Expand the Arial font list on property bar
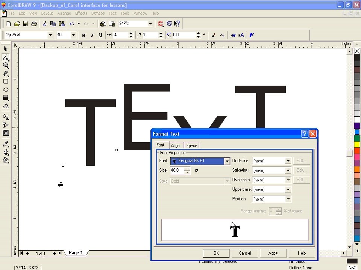361x270 pixels. point(50,35)
